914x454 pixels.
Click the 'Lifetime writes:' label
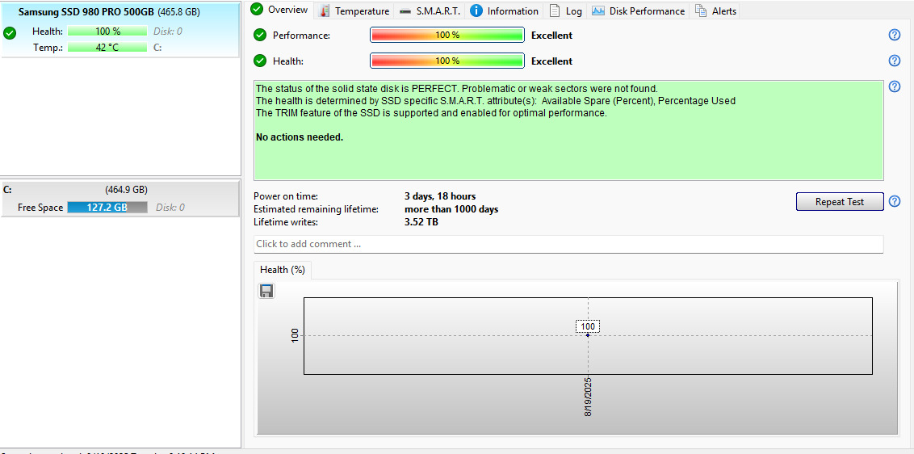(286, 221)
